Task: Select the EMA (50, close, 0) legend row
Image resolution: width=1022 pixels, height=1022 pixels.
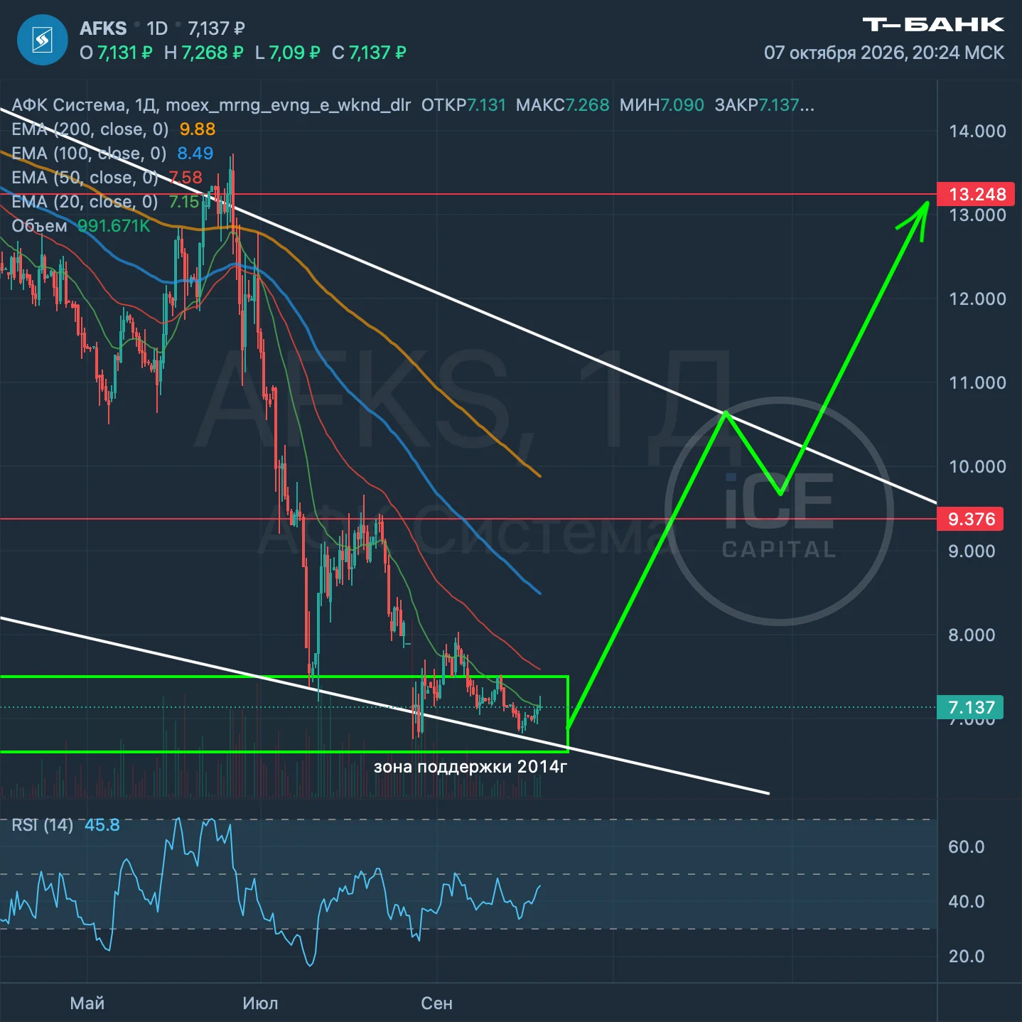Action: (x=107, y=178)
